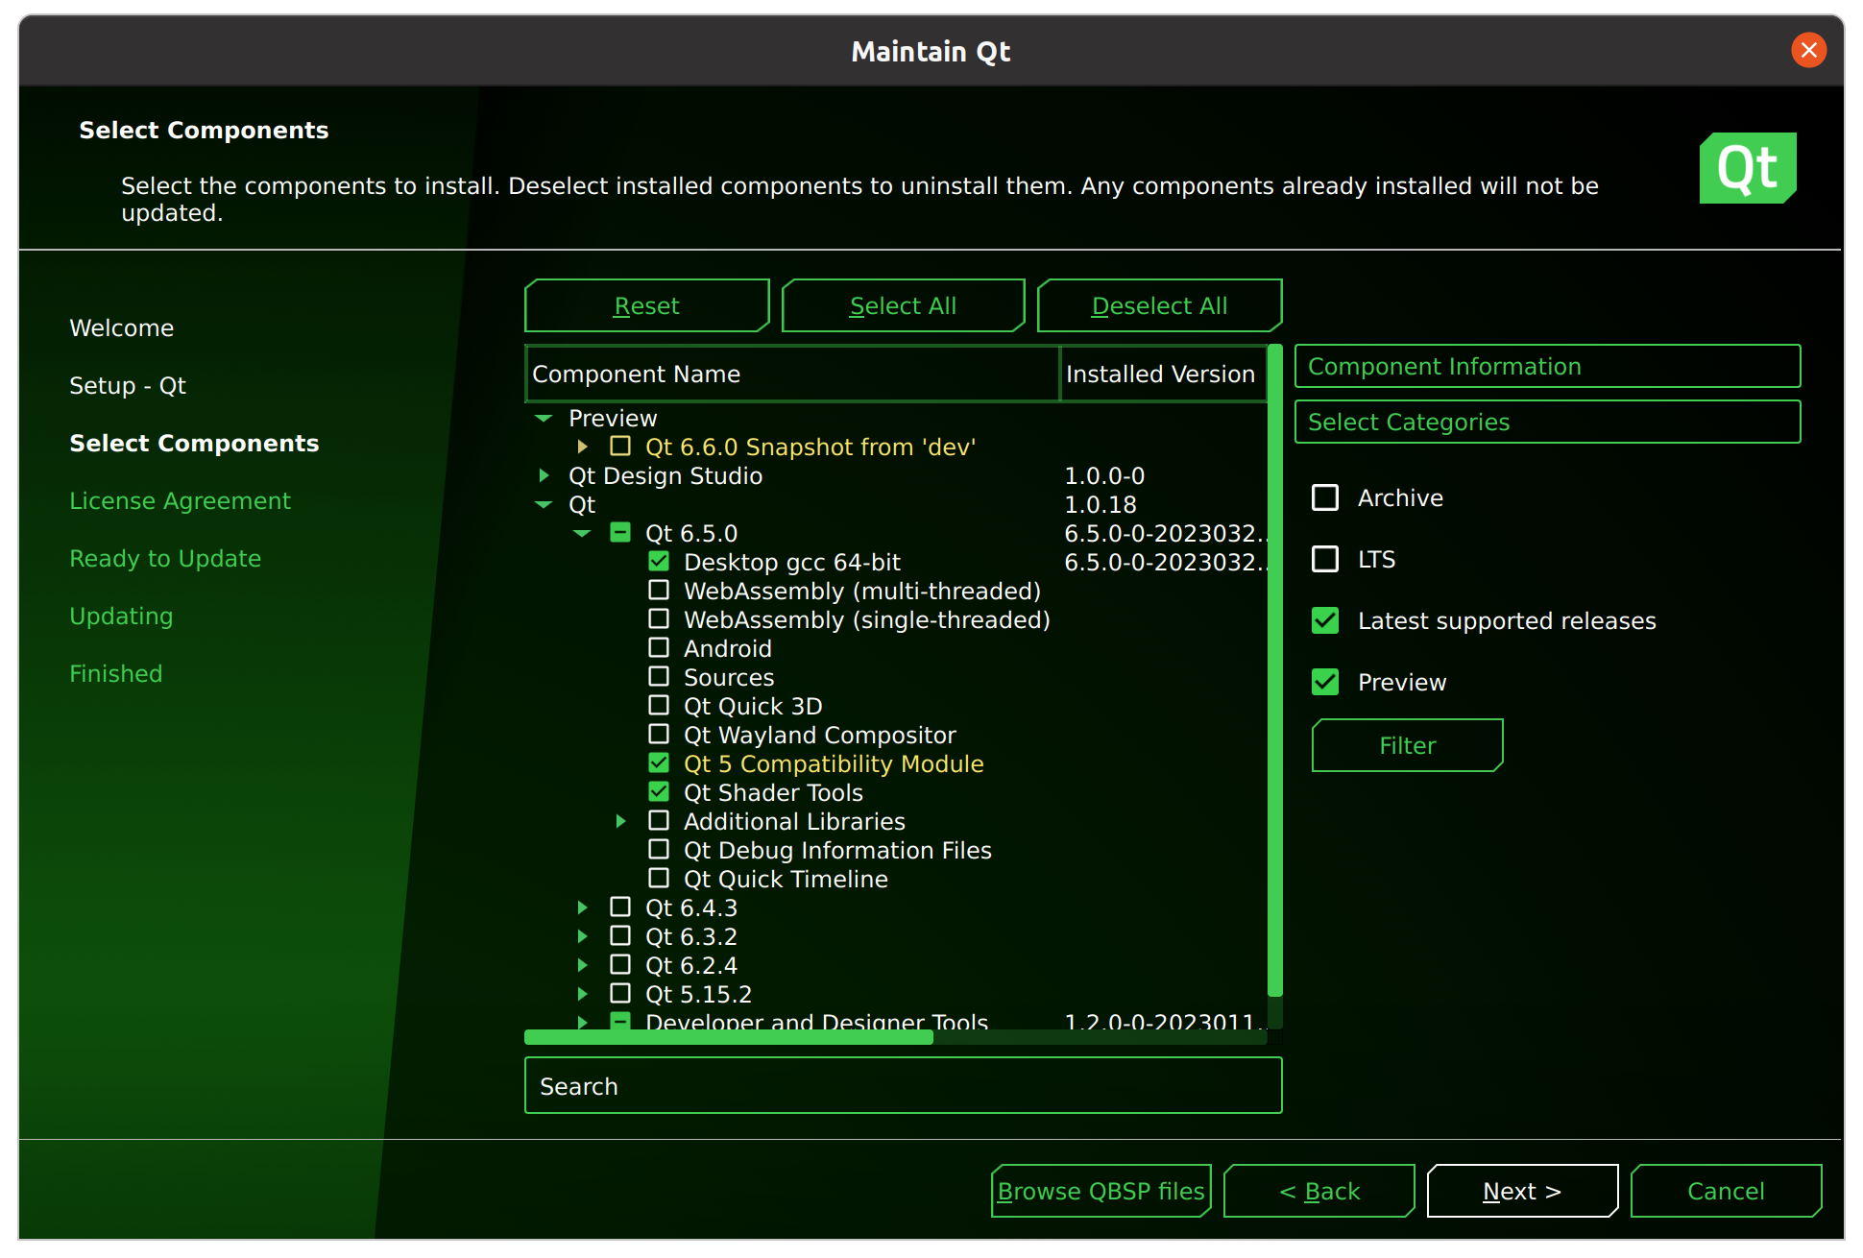Enable the Archive category filter

(1325, 497)
